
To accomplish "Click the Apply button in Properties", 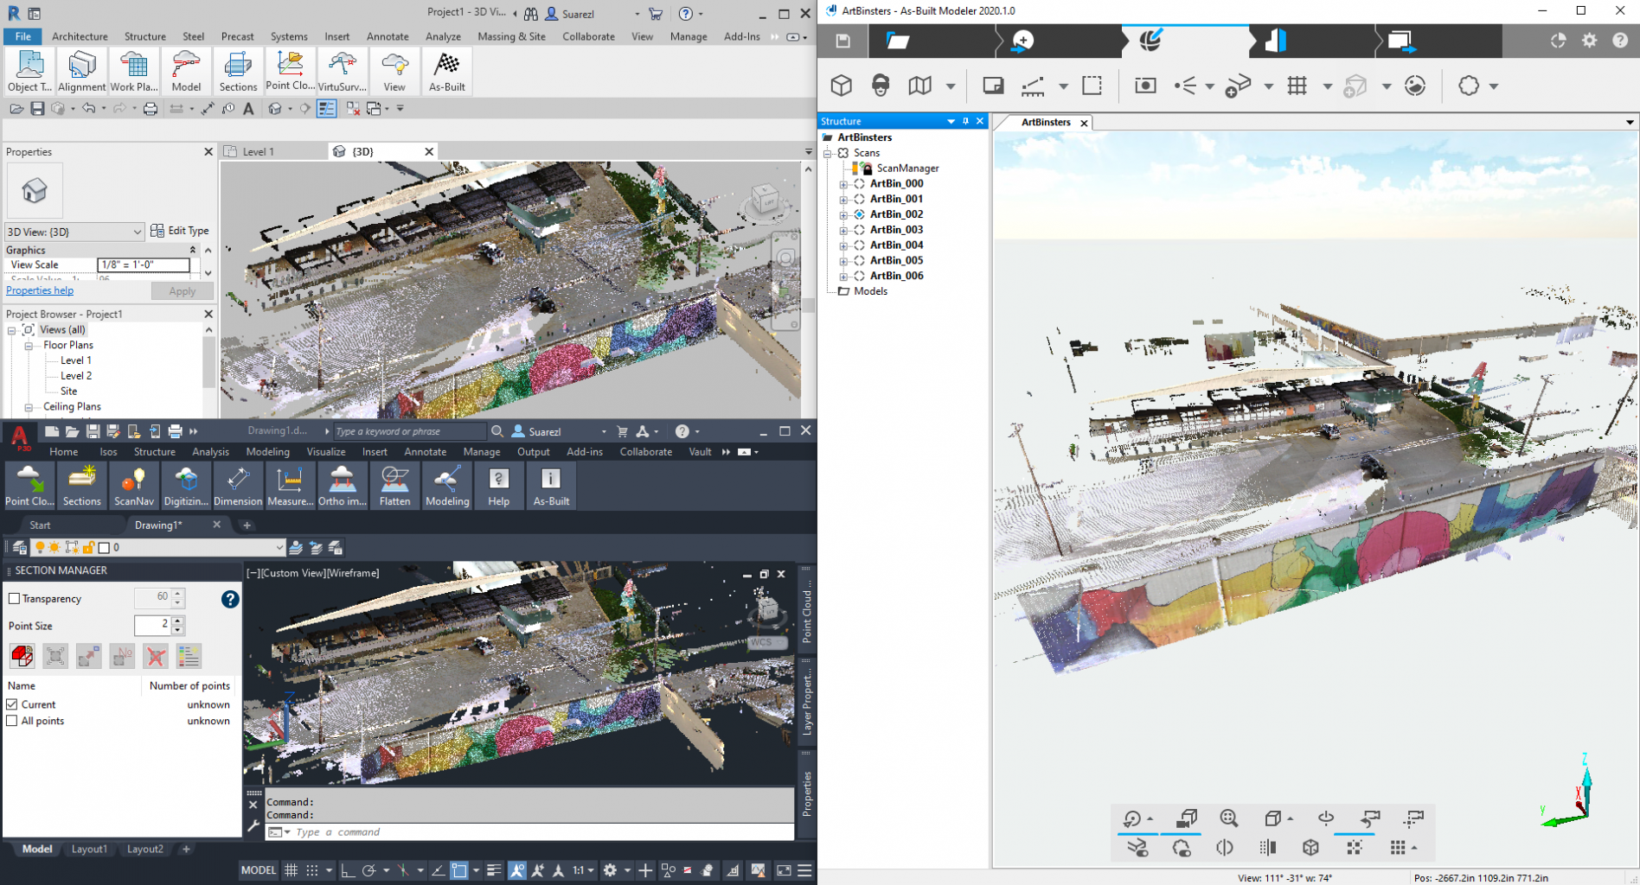I will coord(182,291).
